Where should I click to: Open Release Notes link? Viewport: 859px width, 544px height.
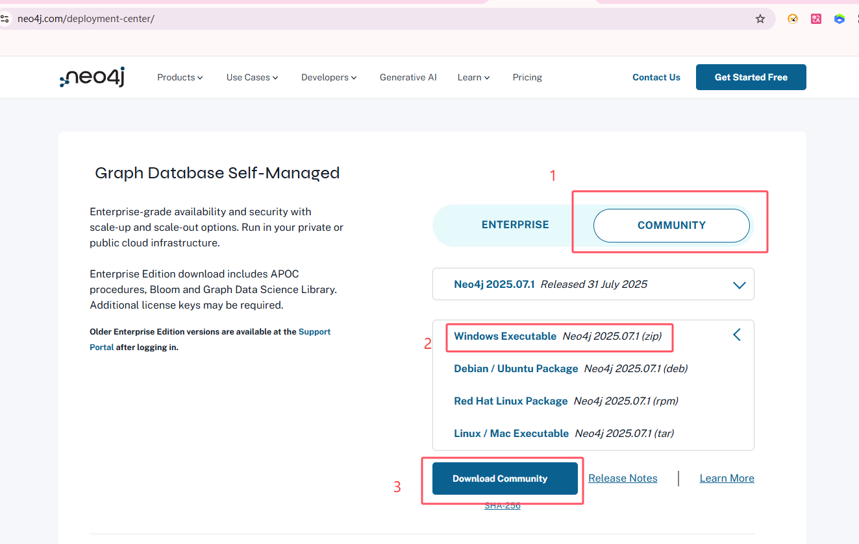point(623,479)
